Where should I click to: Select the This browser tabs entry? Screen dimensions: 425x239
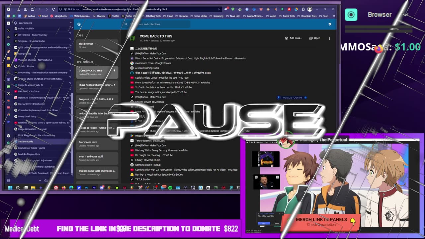[97, 45]
